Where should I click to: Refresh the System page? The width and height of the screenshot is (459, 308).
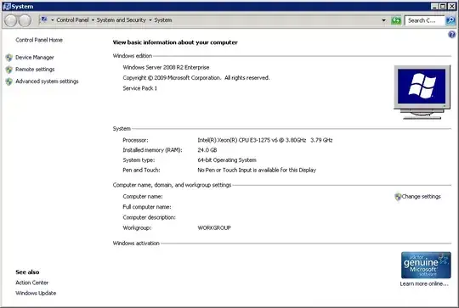pyautogui.click(x=396, y=20)
